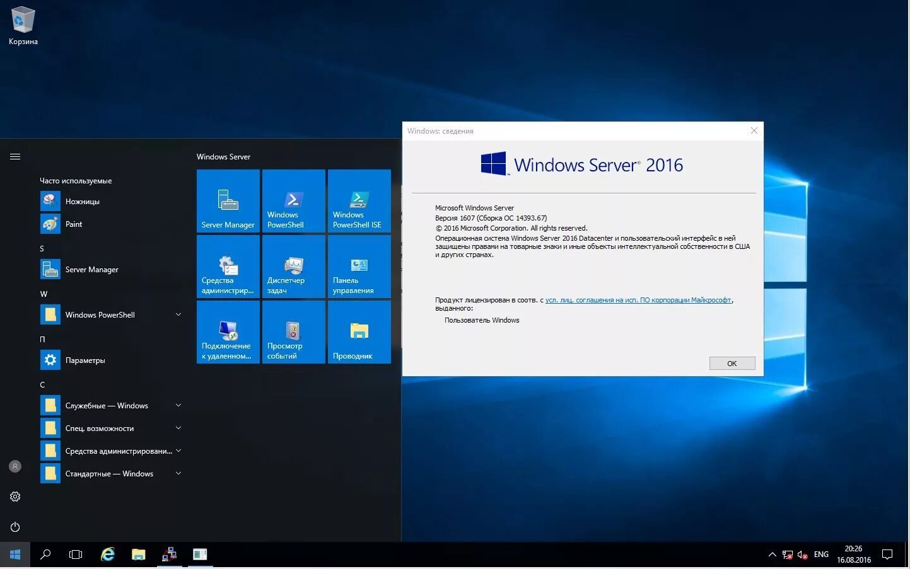Click the Подключение к удаленному рабочему столу tile
The height and width of the screenshot is (569, 910).
click(228, 332)
